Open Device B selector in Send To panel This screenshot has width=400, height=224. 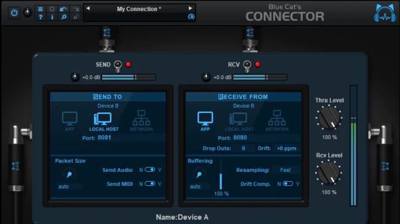tap(108, 106)
